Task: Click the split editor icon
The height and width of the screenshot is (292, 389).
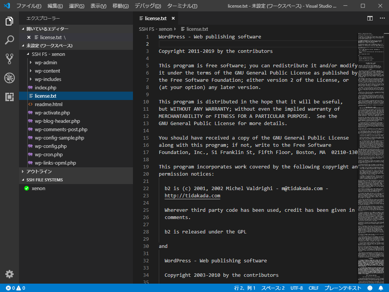Action: point(370,18)
